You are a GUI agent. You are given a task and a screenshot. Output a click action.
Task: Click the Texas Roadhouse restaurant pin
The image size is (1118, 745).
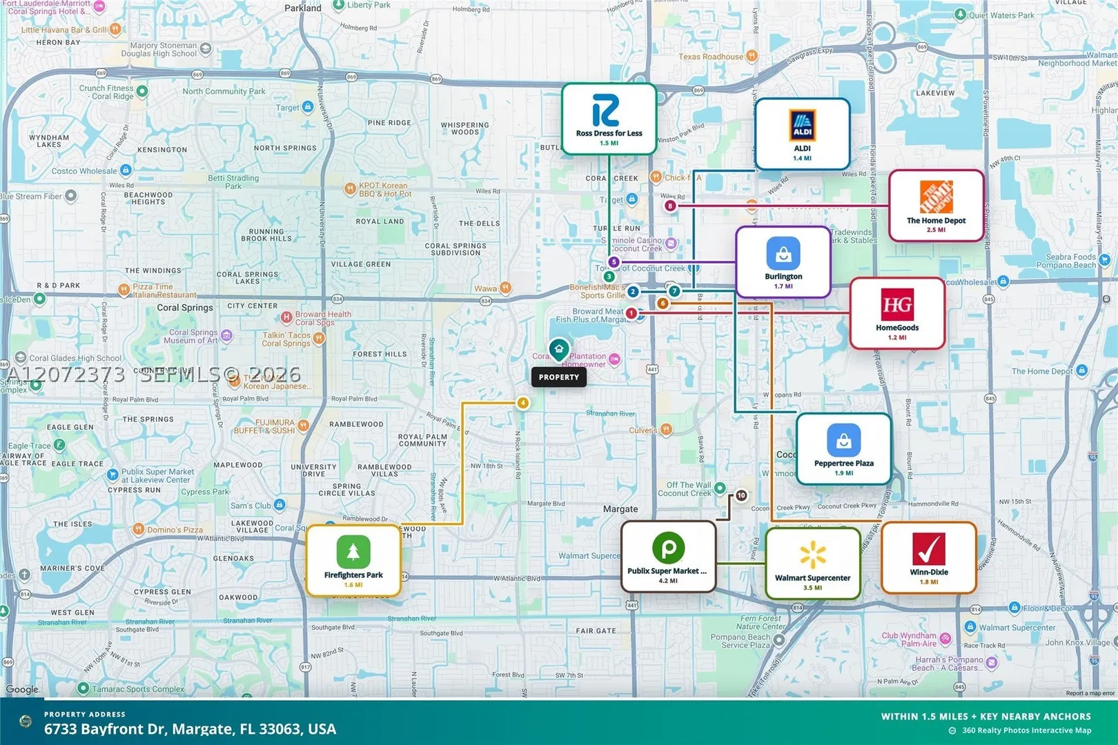coord(752,55)
